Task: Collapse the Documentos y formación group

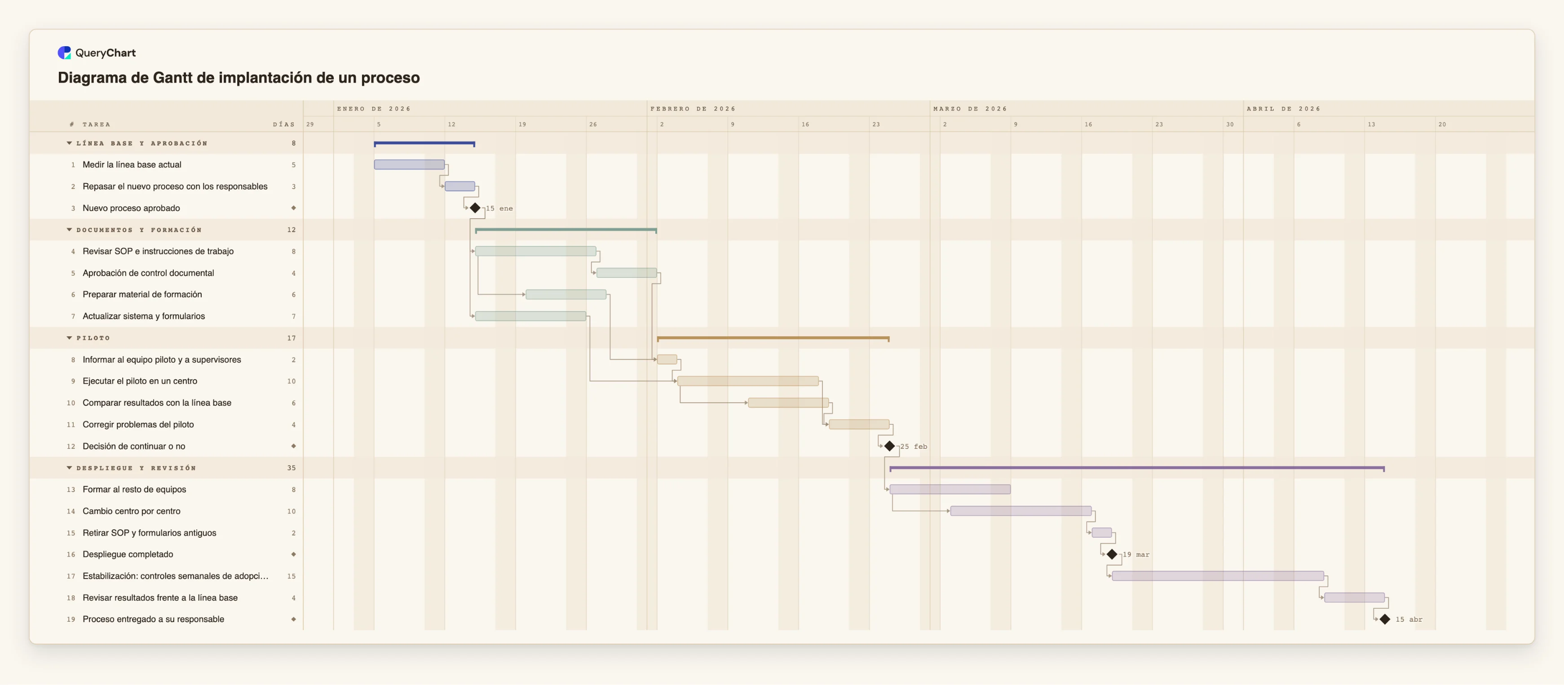Action: point(69,230)
